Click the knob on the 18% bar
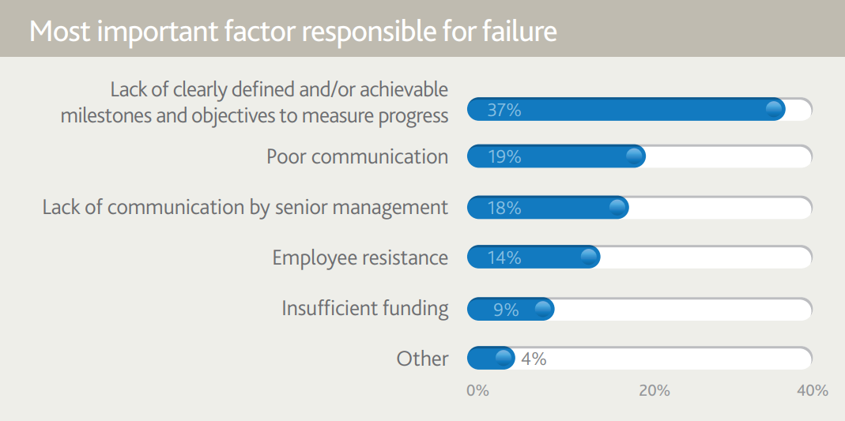 (x=618, y=208)
